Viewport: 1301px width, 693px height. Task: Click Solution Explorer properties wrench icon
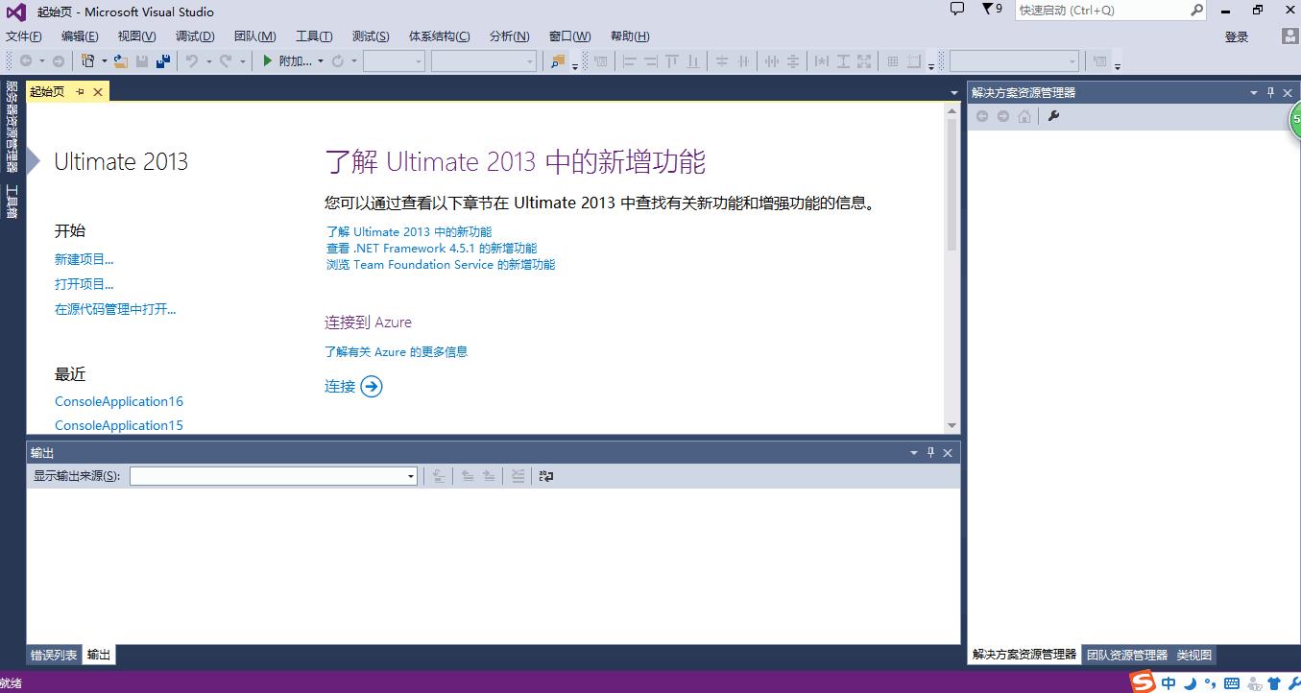click(x=1053, y=116)
